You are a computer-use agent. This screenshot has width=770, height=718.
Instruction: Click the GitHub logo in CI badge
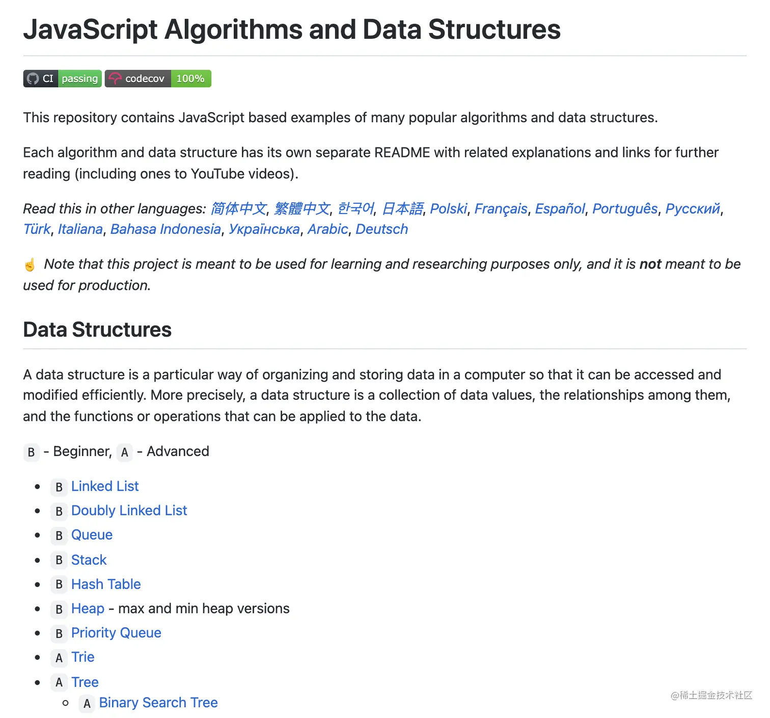pyautogui.click(x=33, y=78)
